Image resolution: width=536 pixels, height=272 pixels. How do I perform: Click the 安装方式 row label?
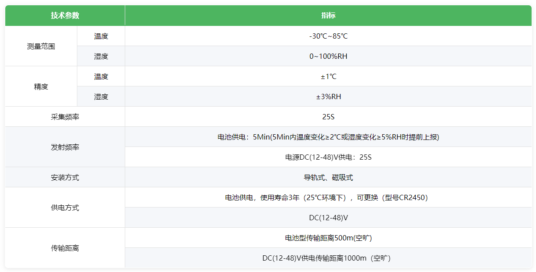(65, 177)
